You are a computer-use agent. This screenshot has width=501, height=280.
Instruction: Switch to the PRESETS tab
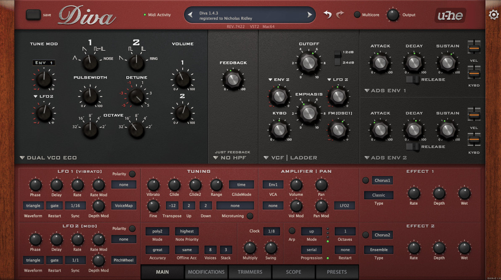(x=337, y=272)
